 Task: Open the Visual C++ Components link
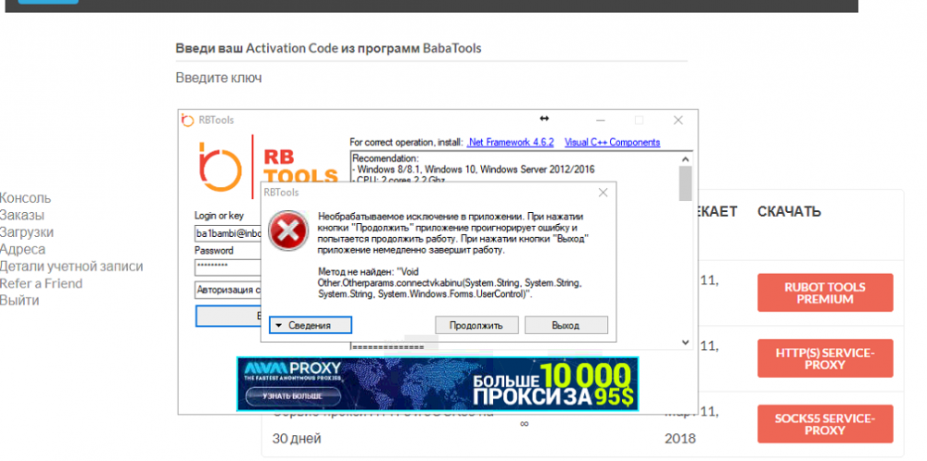[612, 143]
